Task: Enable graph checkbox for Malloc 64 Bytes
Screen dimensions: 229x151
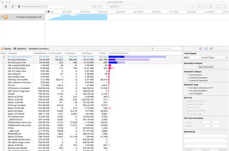Action: [4, 111]
